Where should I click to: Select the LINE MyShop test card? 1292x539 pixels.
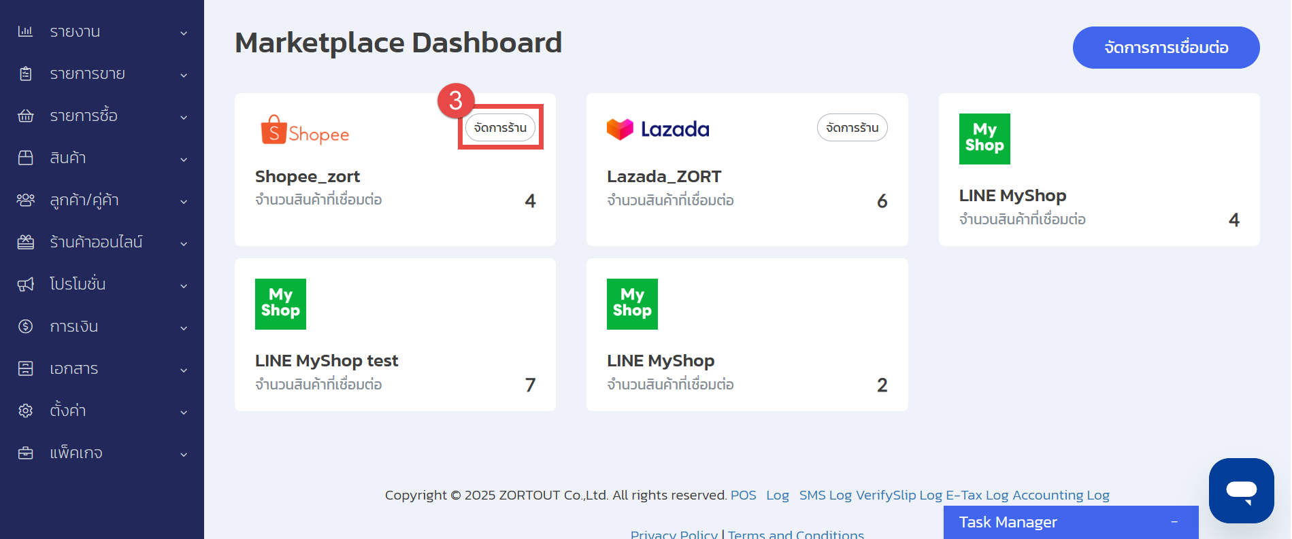click(x=395, y=334)
